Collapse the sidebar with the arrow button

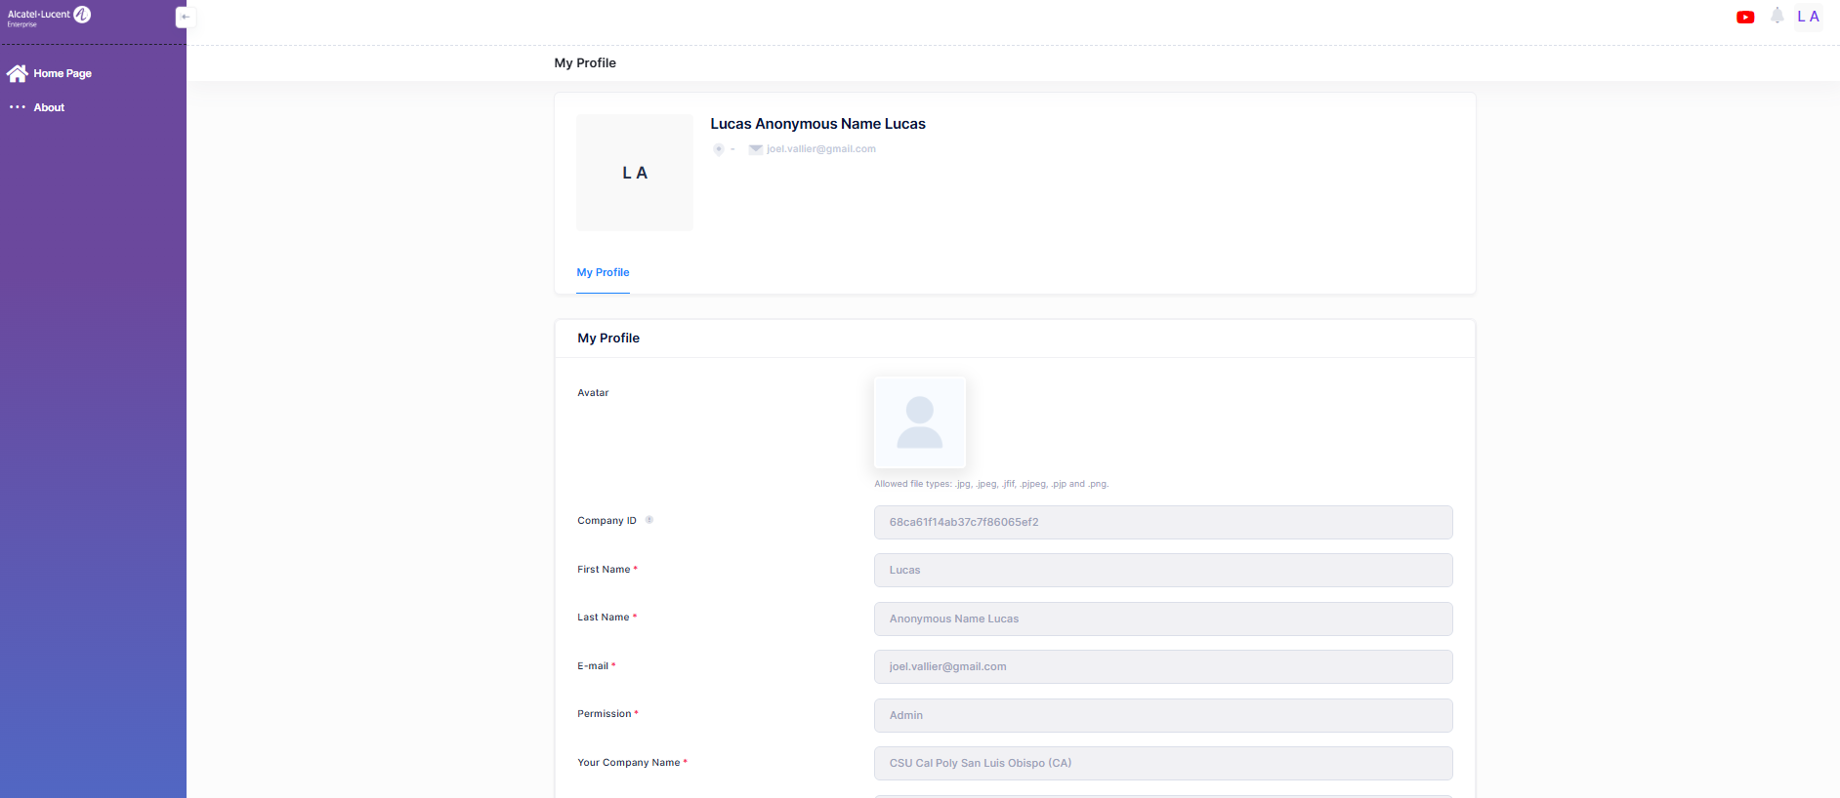point(185,17)
